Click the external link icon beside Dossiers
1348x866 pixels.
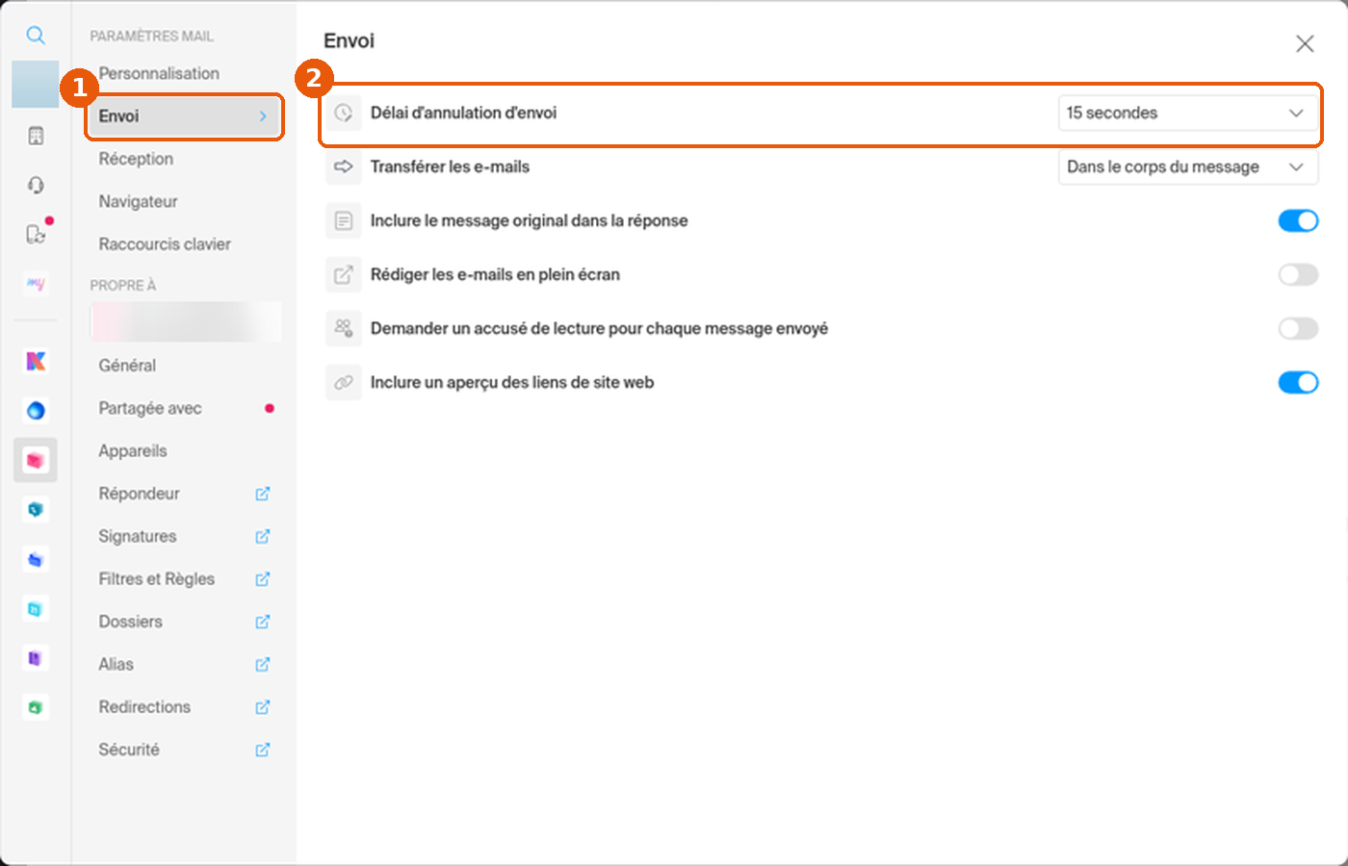coord(262,622)
